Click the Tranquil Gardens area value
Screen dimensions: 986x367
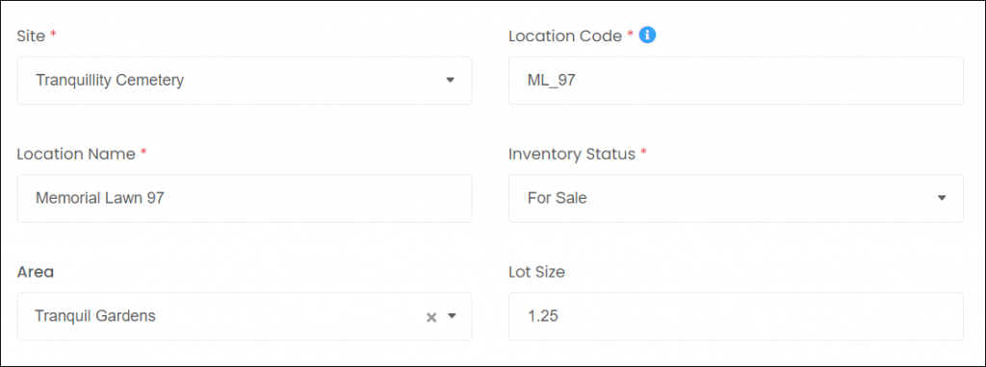point(95,316)
